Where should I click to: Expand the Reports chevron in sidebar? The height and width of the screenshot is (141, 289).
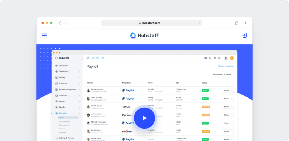point(80,101)
